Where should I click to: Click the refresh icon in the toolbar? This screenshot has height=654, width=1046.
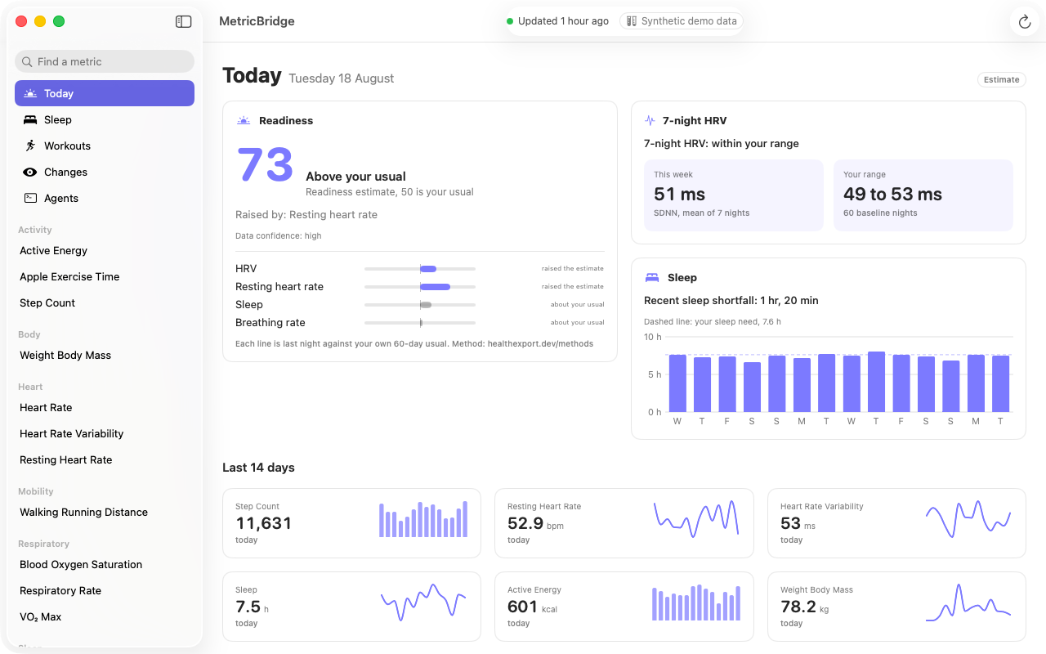[1025, 22]
